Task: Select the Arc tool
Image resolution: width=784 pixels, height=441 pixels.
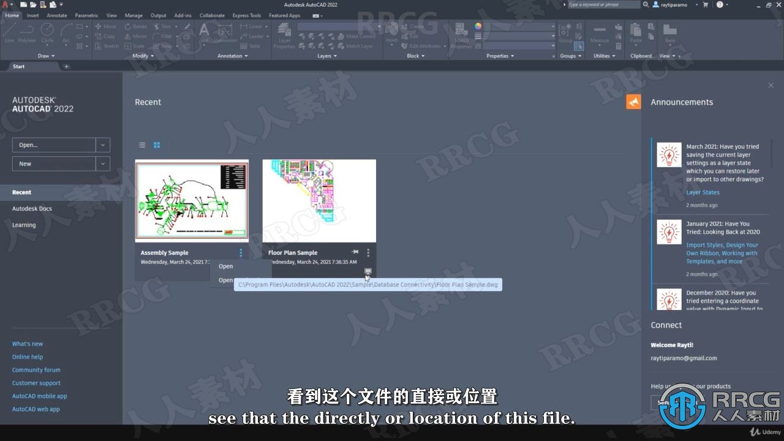Action: tap(66, 32)
